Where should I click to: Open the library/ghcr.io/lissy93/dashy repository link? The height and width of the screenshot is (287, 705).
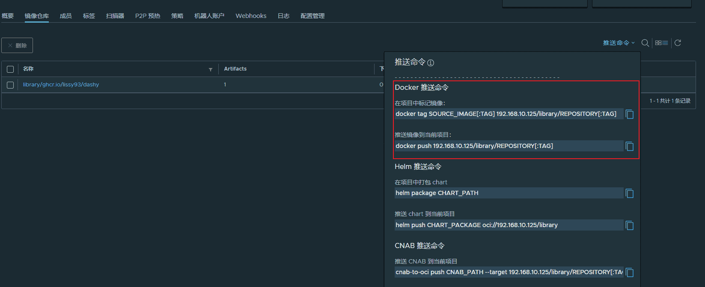pos(61,85)
